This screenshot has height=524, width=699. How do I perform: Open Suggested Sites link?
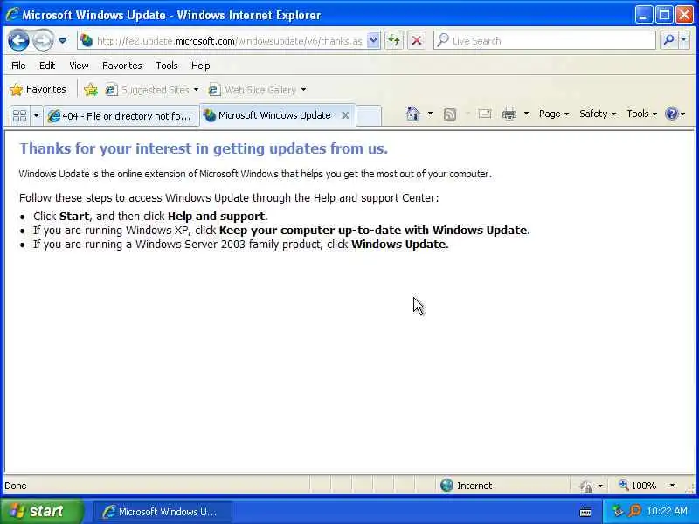pos(151,90)
